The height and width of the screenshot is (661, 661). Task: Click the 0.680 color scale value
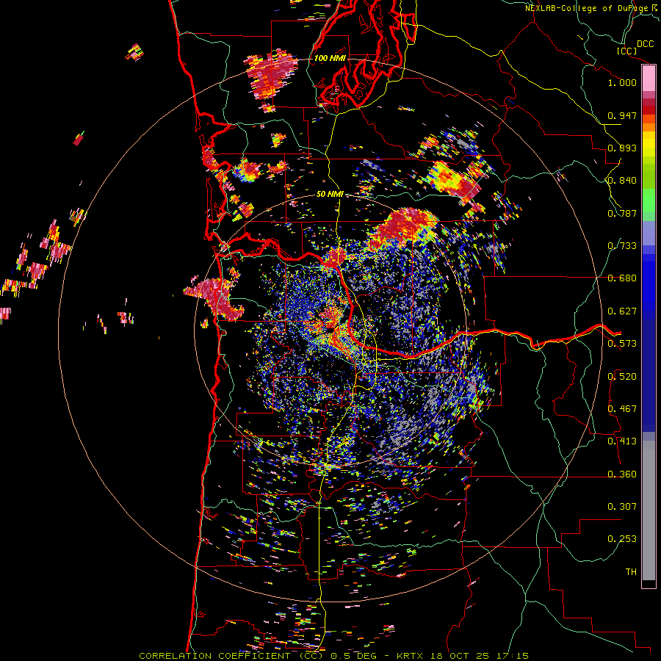[622, 278]
